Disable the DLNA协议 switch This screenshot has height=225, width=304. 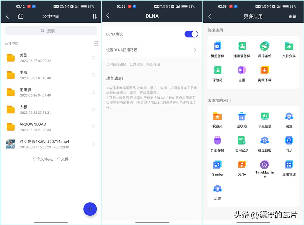(191, 34)
